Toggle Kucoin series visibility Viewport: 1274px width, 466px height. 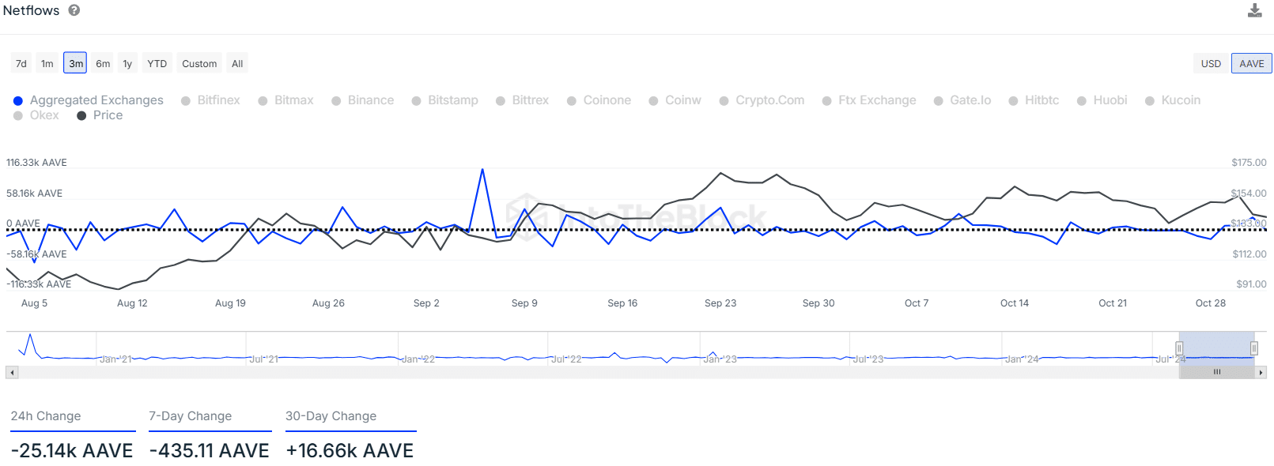1173,100
